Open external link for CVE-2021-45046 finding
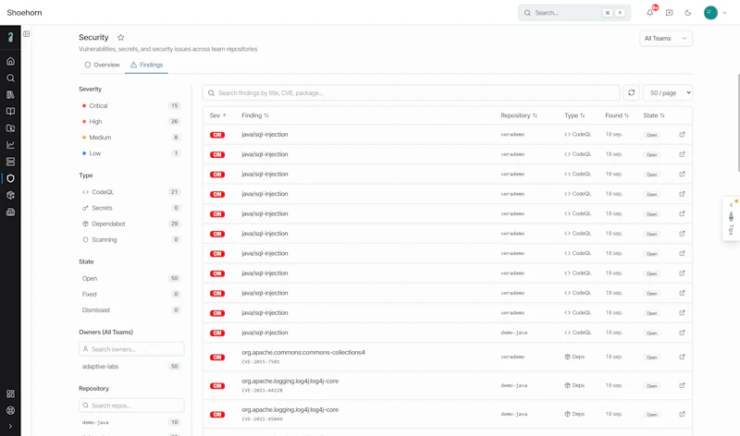This screenshot has height=436, width=740. [682, 415]
